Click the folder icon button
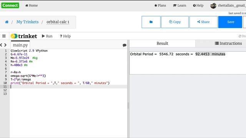 click(151, 22)
